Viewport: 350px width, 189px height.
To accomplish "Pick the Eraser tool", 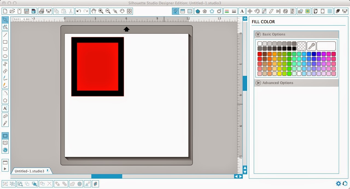I will coord(5,116).
